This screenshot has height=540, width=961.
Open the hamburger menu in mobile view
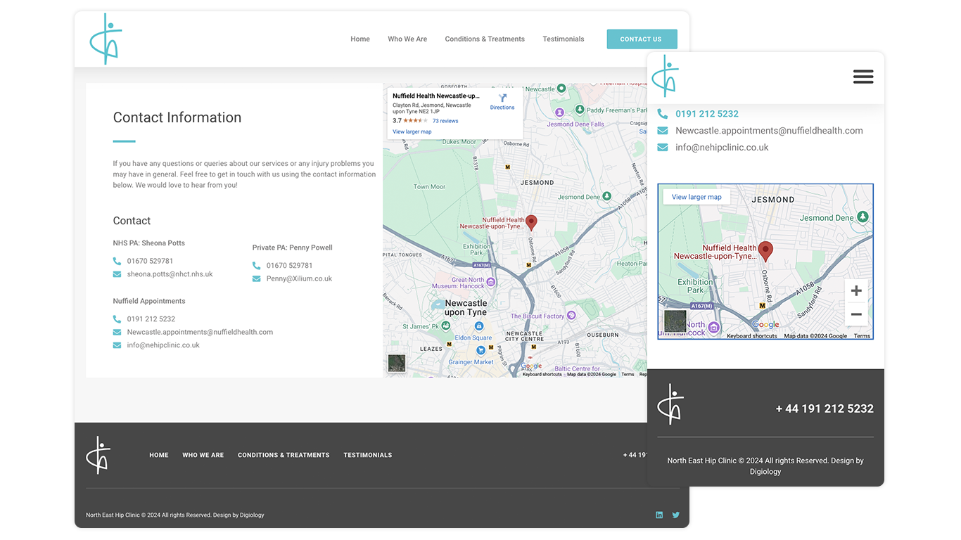tap(863, 77)
